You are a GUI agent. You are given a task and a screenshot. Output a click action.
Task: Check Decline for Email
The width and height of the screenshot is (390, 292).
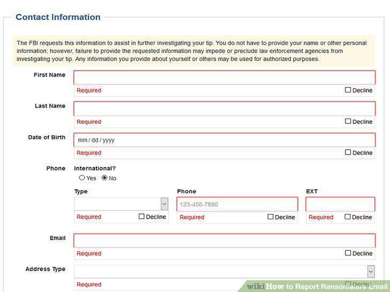(x=348, y=253)
